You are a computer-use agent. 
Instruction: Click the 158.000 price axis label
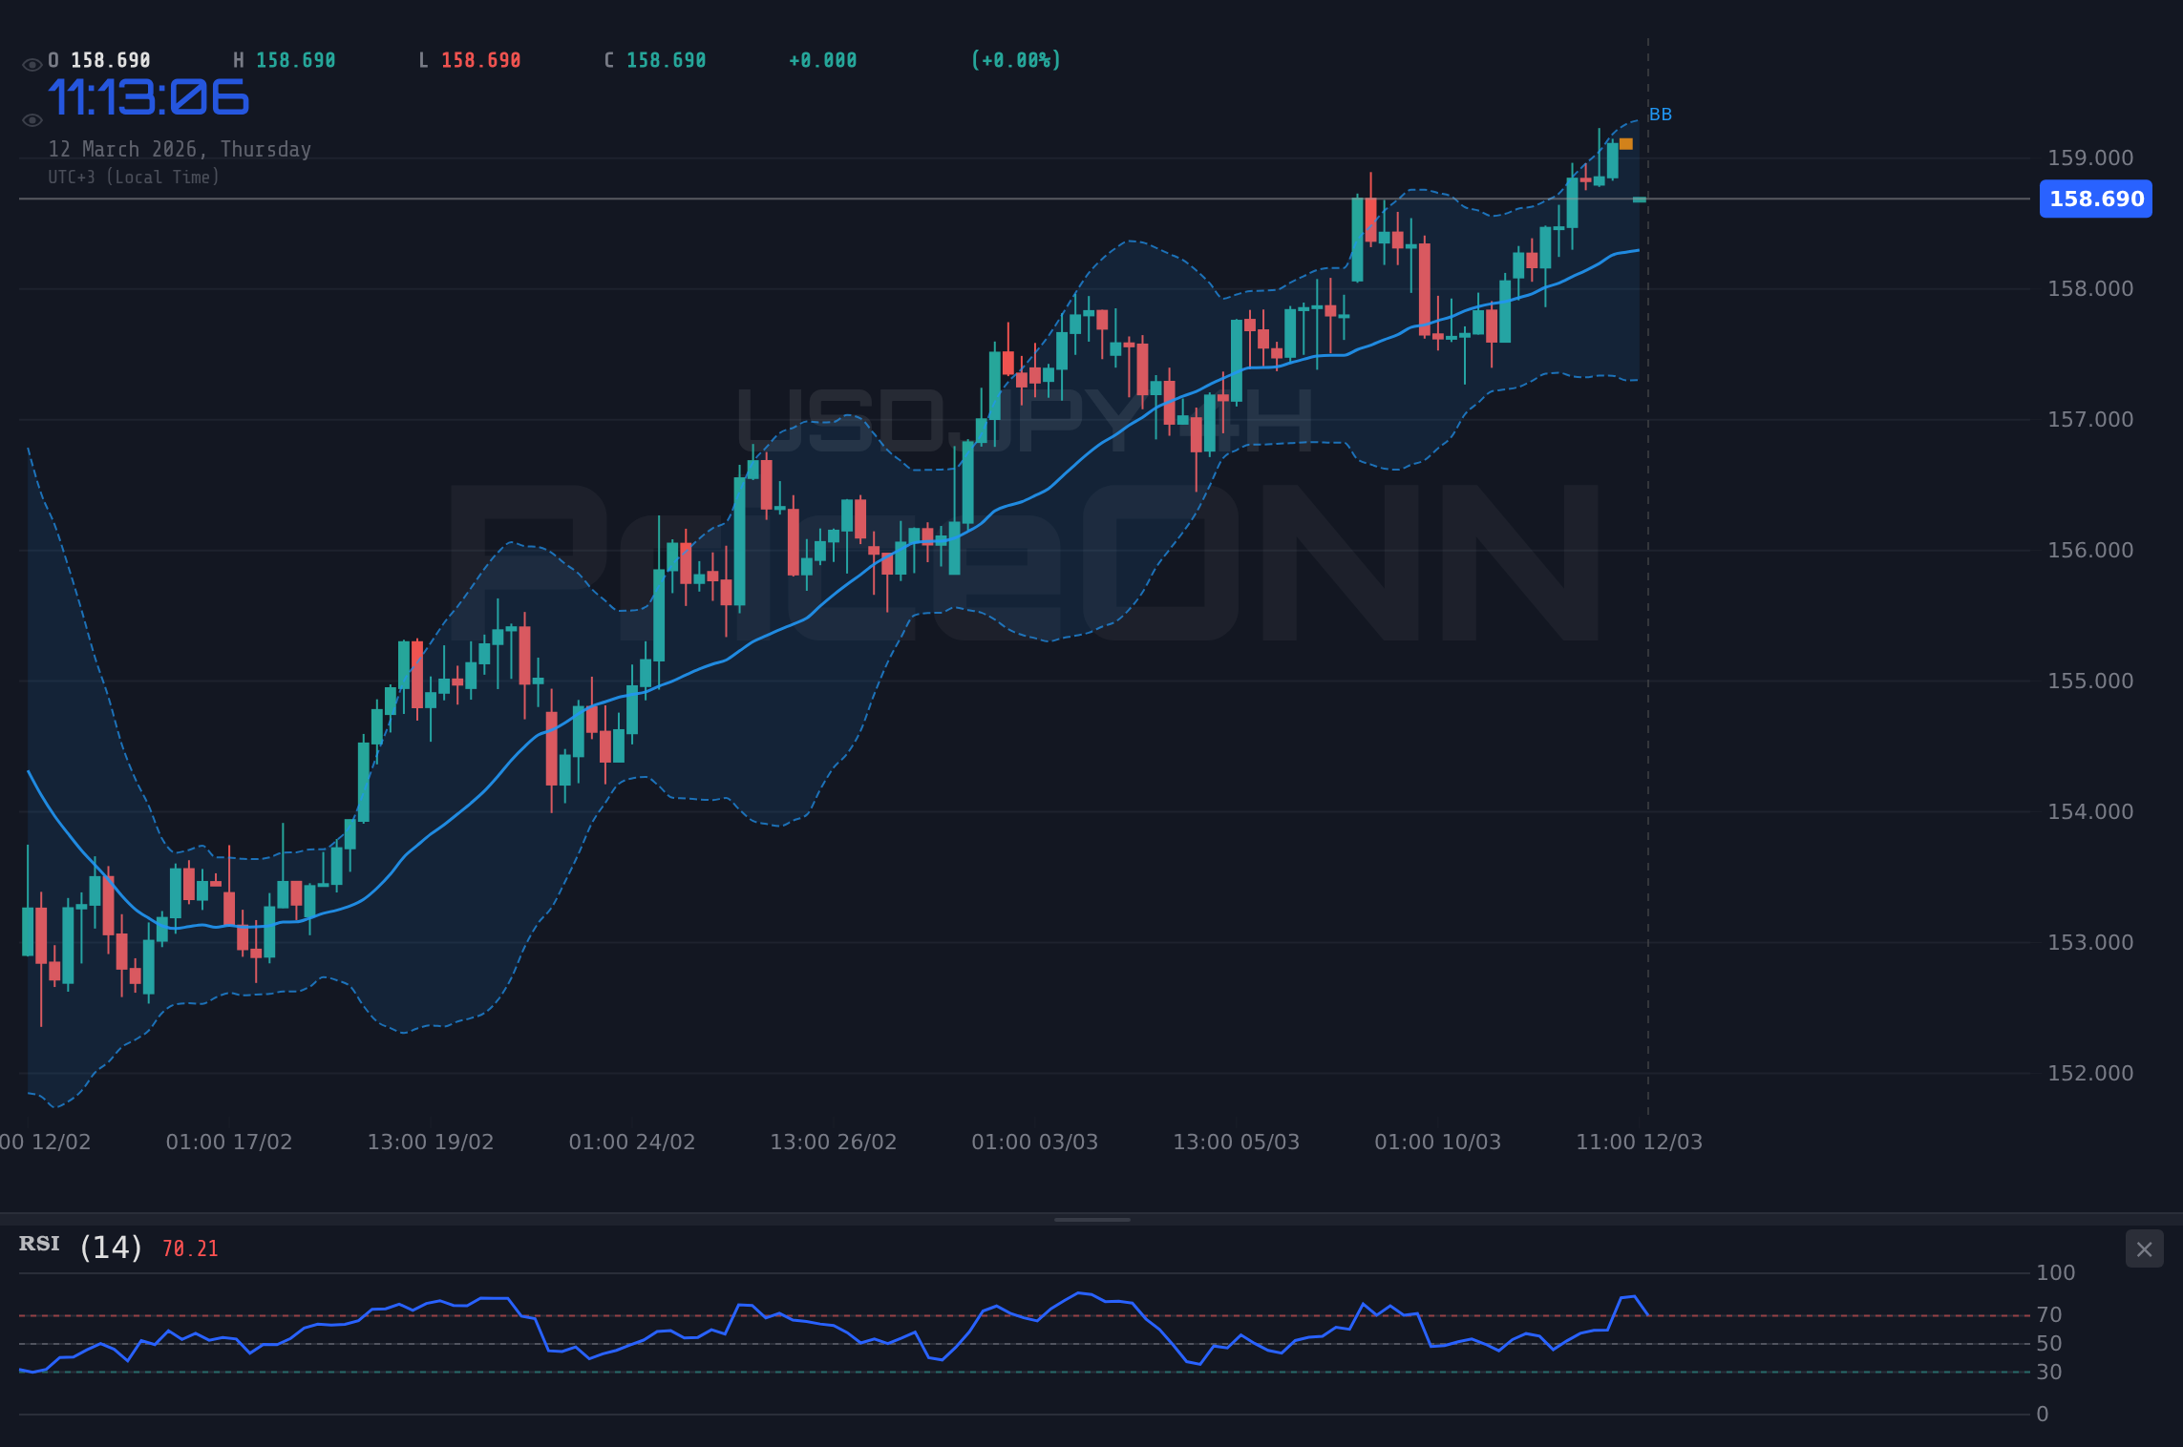(x=2090, y=288)
